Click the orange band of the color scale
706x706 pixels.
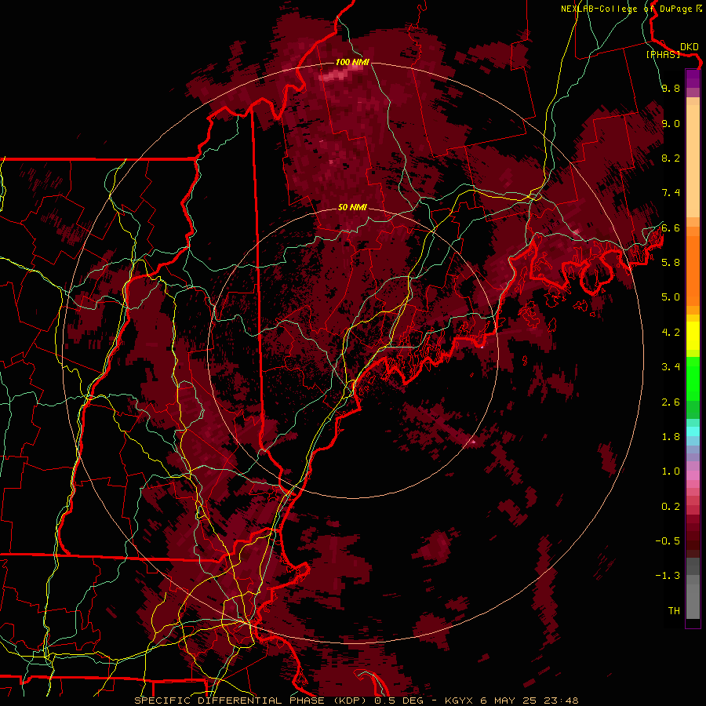693,266
